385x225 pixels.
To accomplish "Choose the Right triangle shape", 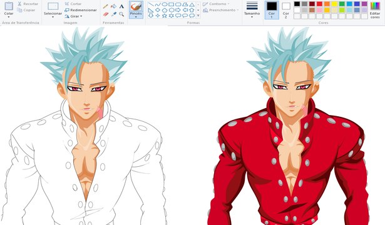I will 151,10.
